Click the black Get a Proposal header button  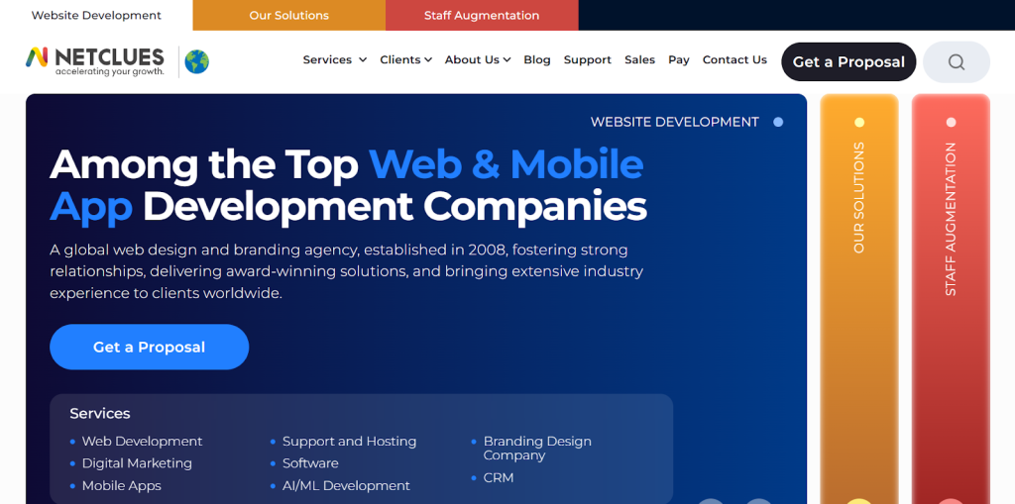click(847, 61)
